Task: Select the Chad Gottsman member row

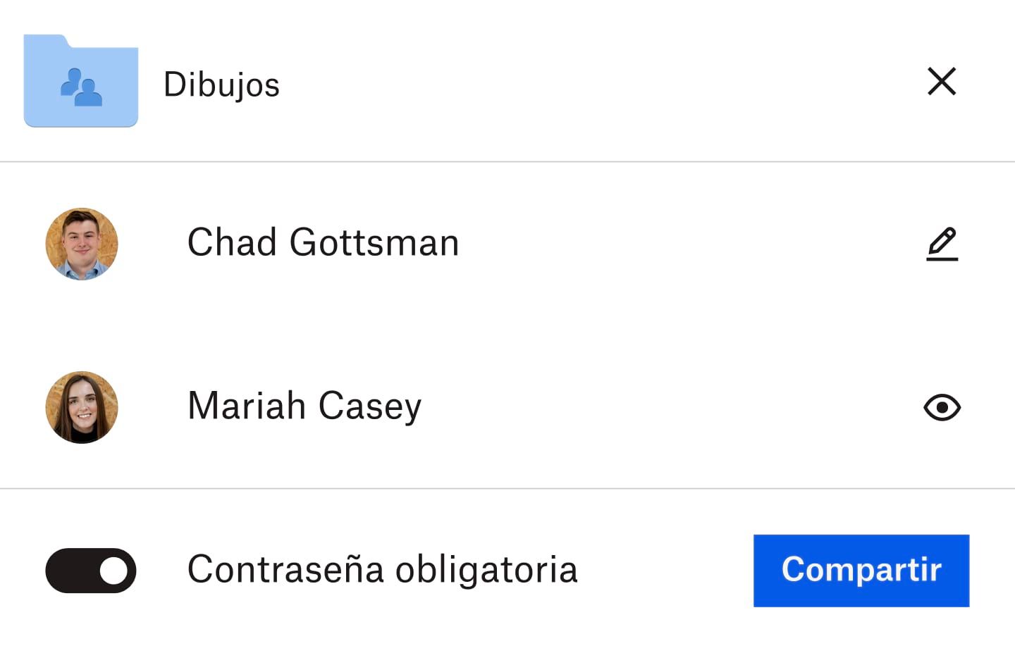Action: [x=323, y=243]
